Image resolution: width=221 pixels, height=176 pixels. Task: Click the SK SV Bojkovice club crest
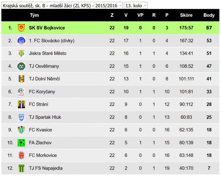pyautogui.click(x=21, y=28)
